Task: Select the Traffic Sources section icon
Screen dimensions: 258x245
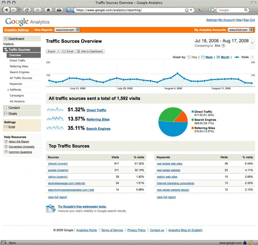Action: pos(6,49)
